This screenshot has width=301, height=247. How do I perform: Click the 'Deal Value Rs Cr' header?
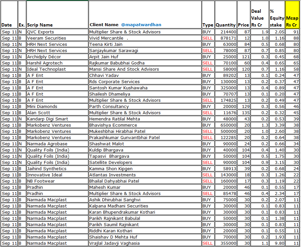coord(260,15)
